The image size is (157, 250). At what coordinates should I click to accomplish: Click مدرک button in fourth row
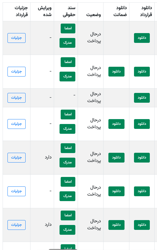(x=67, y=129)
